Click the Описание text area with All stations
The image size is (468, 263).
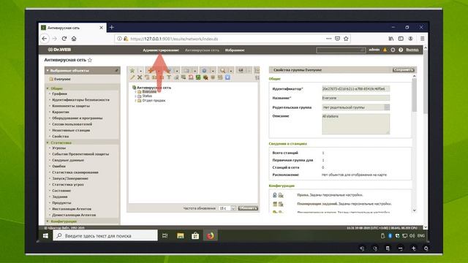[x=356, y=123]
